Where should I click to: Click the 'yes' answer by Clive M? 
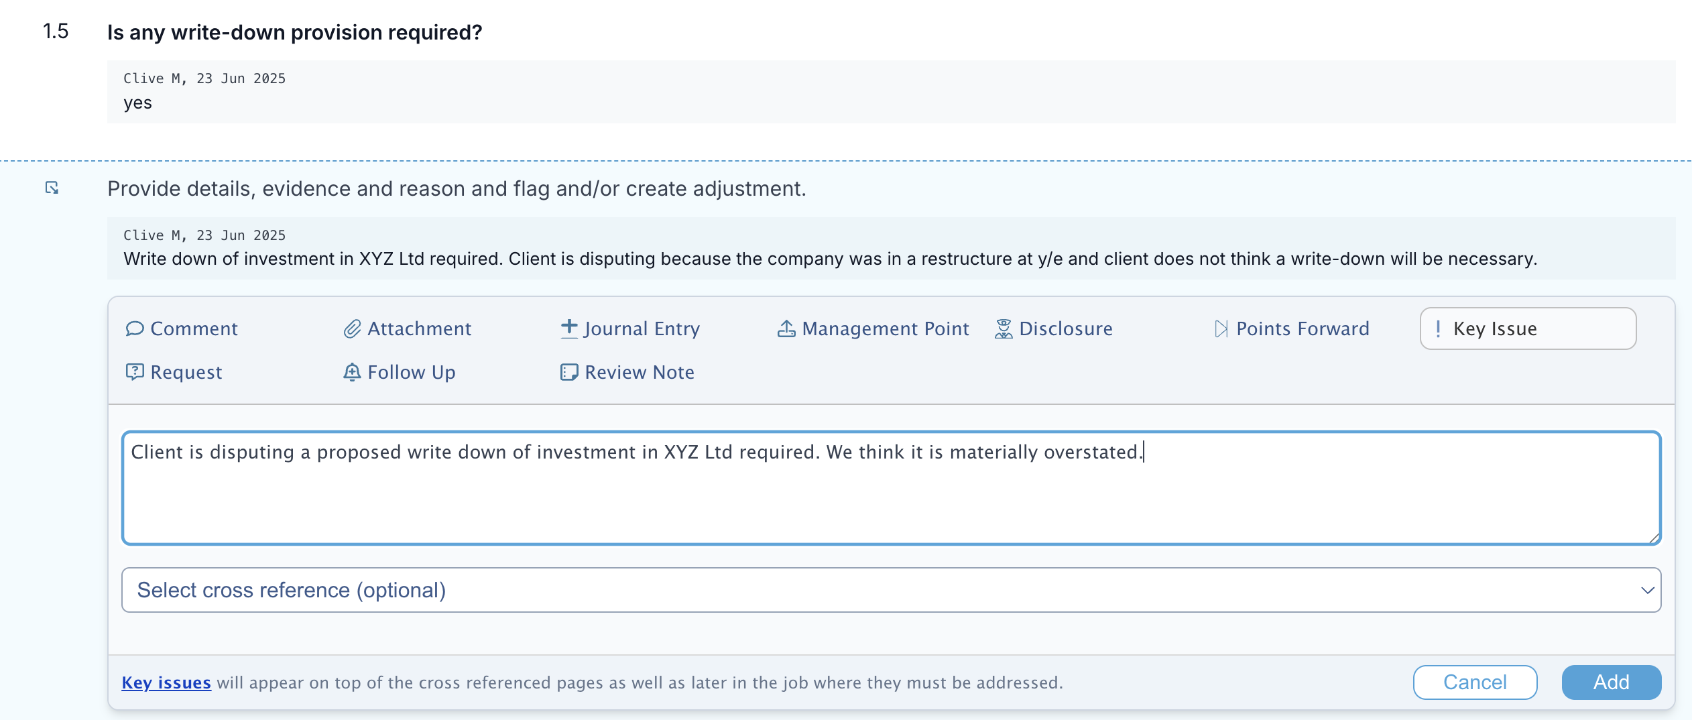click(x=137, y=103)
